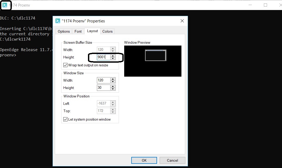282x168 pixels.
Task: Click the Properties dialog title bar icon
Action: pos(58,21)
